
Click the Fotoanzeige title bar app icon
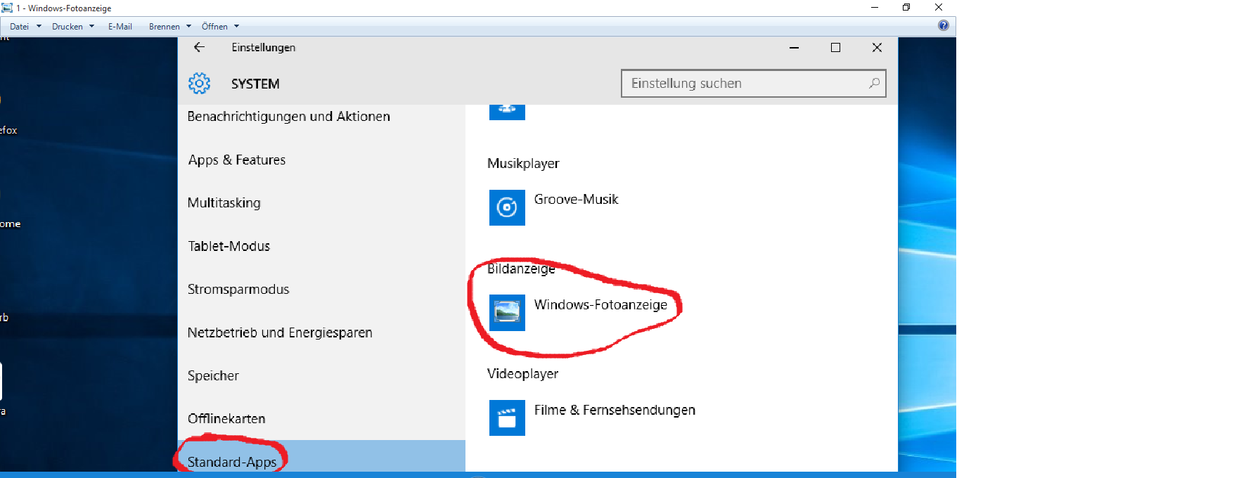click(7, 8)
